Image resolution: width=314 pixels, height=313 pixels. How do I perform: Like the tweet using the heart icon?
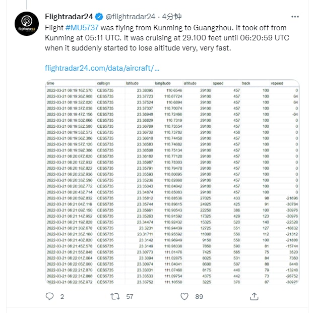[185, 297]
